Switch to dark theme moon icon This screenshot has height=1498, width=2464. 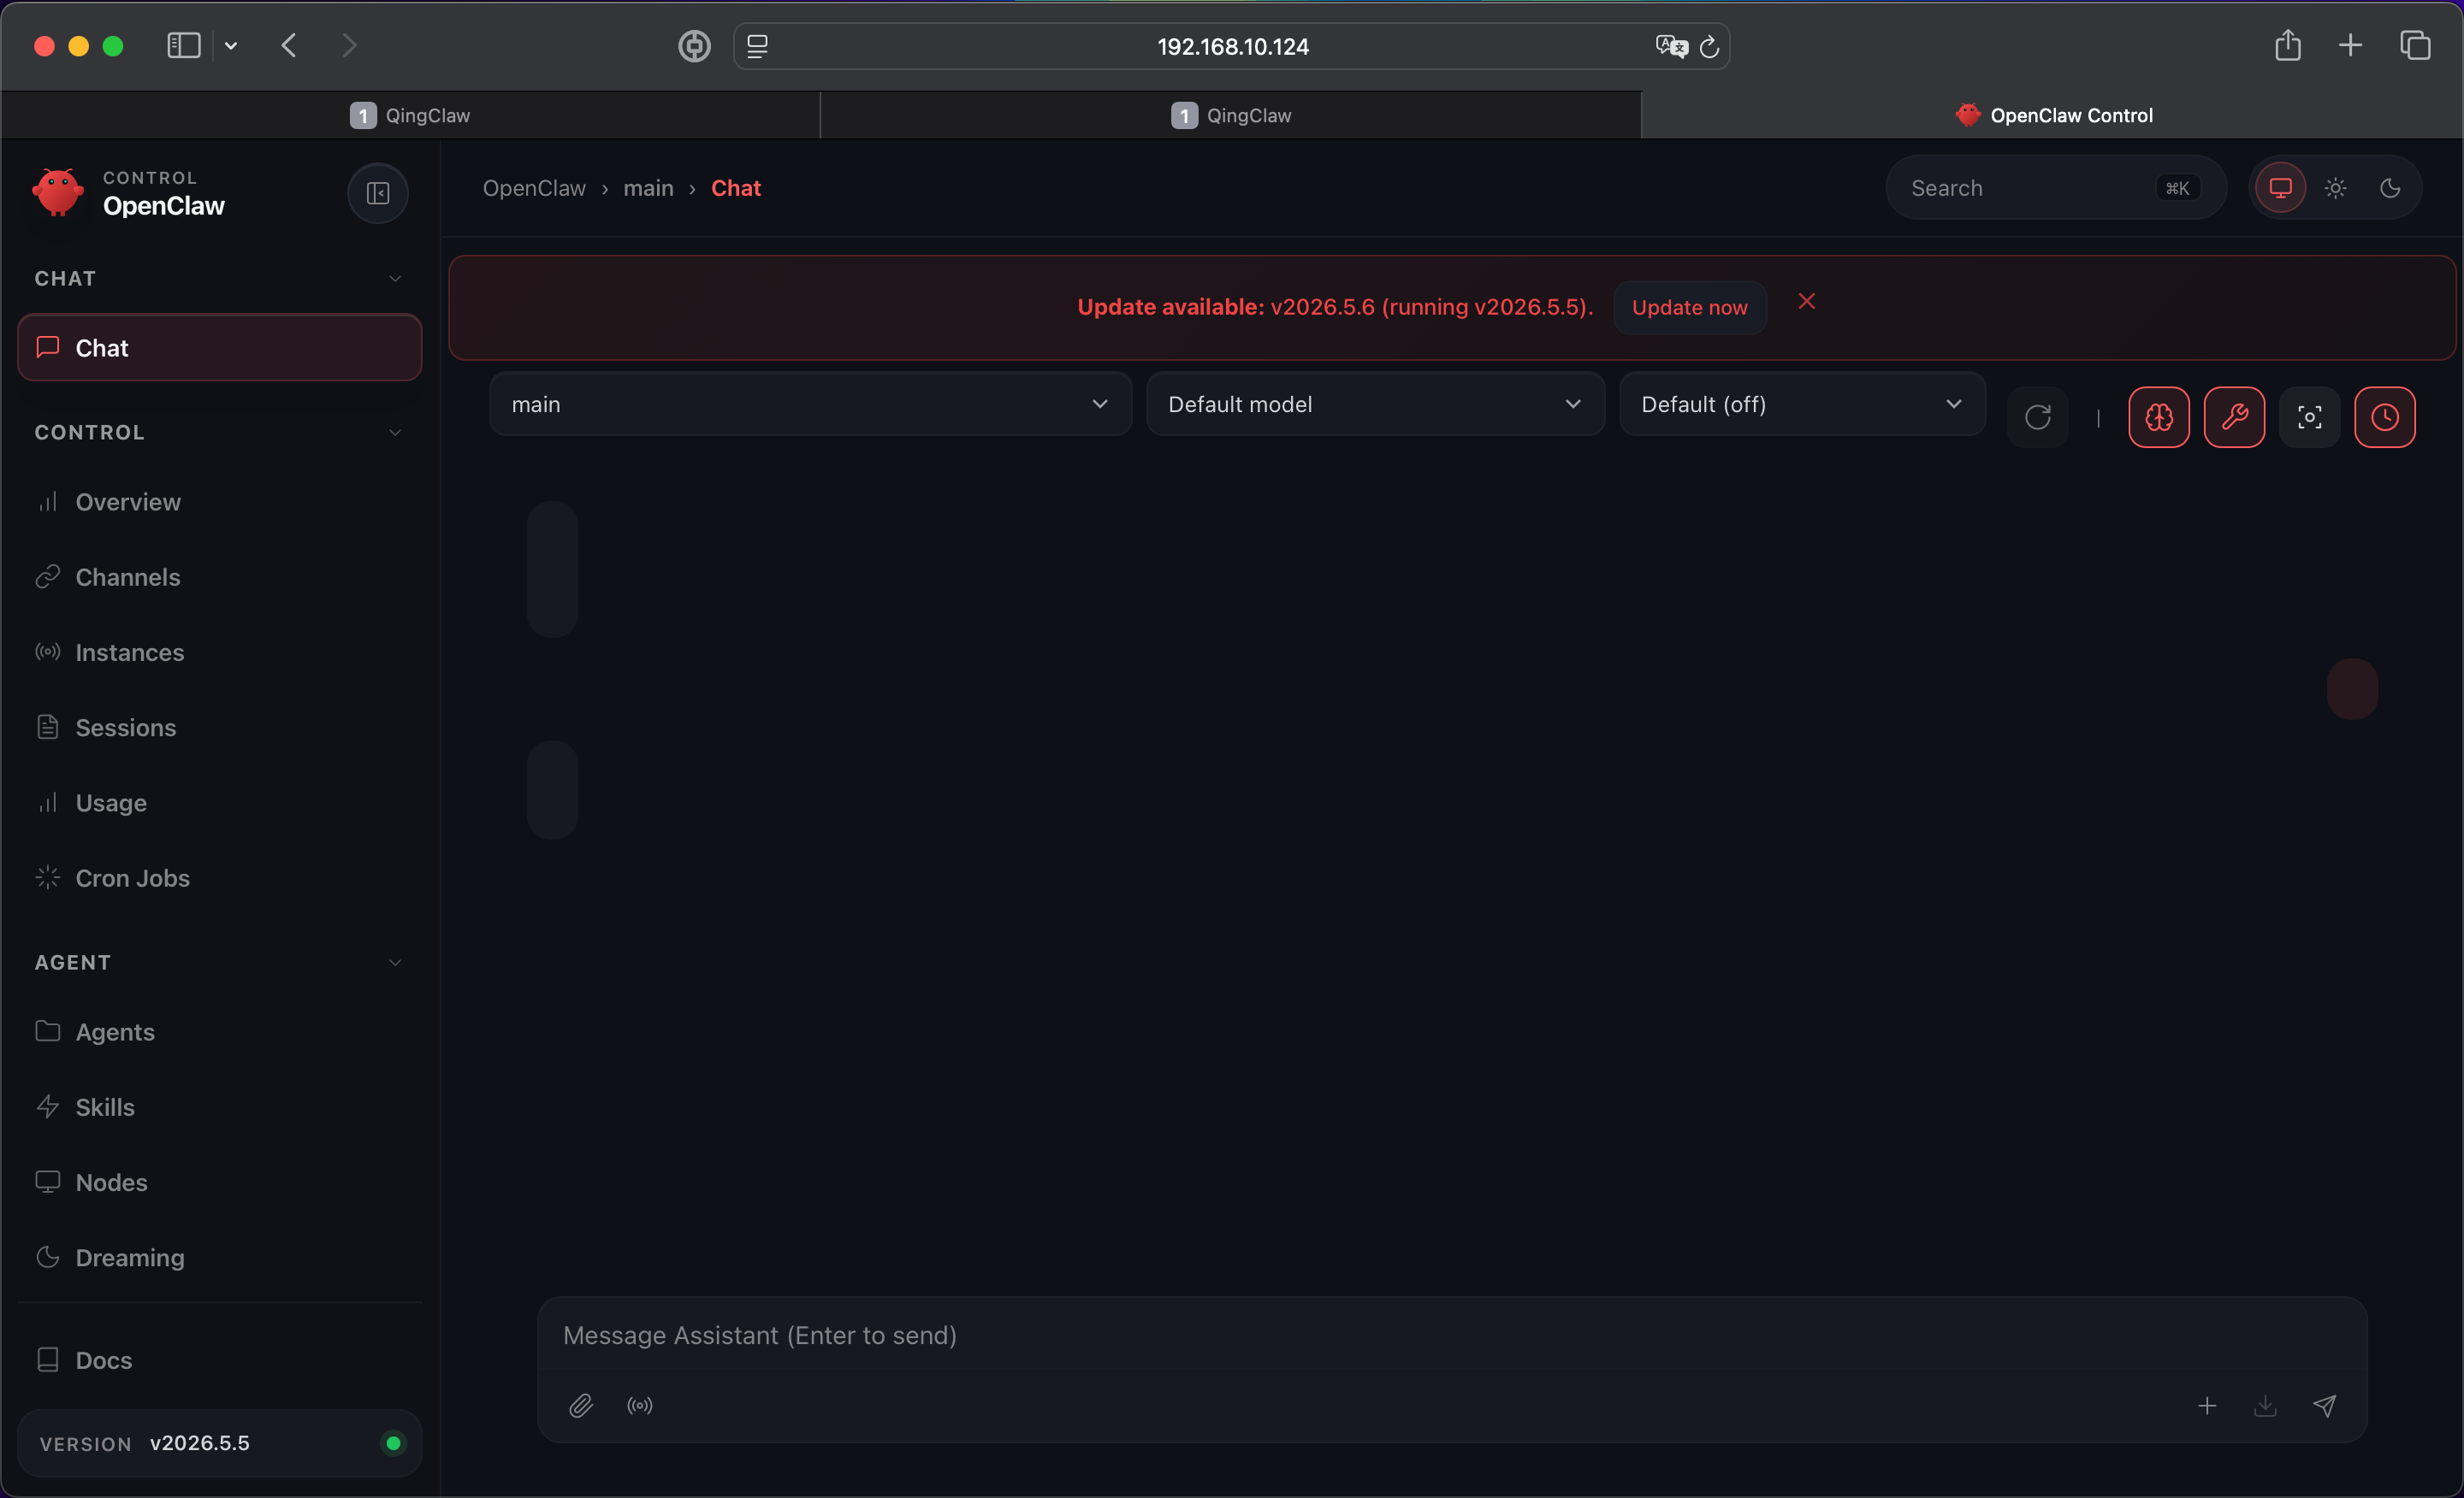(x=2390, y=188)
